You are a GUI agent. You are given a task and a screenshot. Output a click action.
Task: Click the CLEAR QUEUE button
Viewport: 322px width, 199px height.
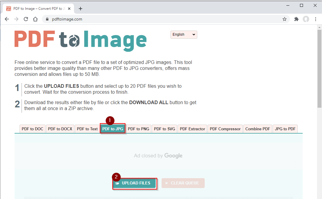(x=183, y=183)
